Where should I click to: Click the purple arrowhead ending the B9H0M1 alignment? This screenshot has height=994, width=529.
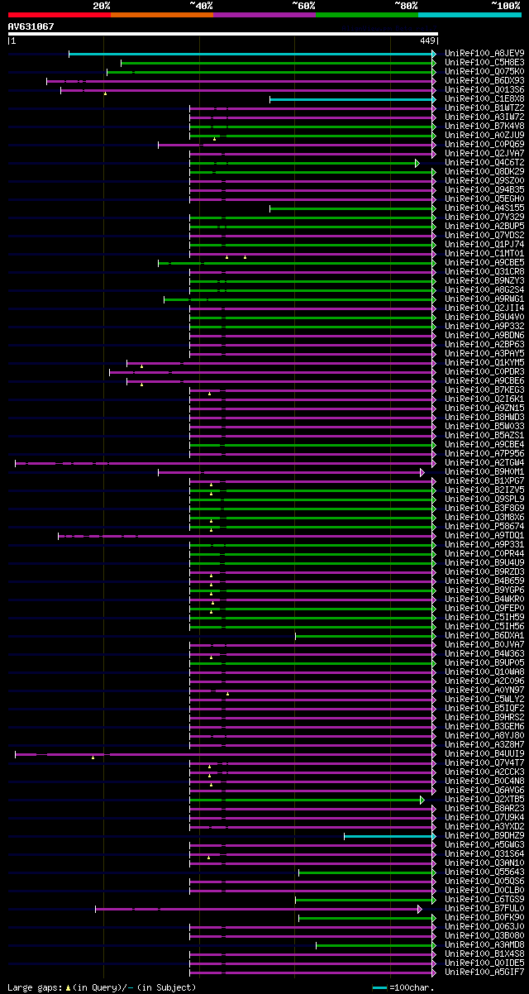422,472
